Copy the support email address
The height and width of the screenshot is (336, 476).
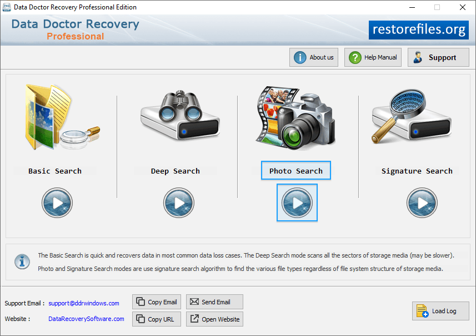(x=157, y=302)
